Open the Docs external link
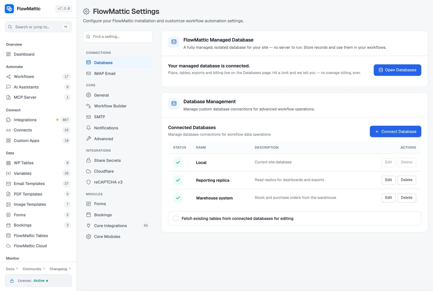The image size is (433, 291). (12, 269)
